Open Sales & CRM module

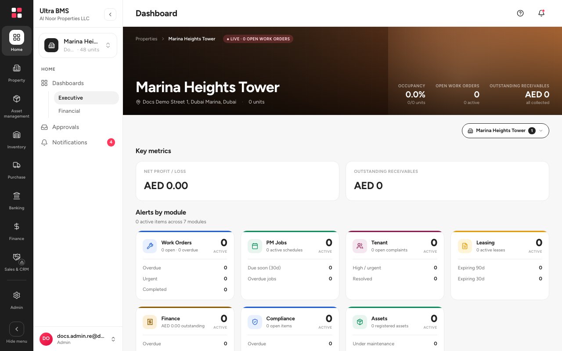tap(17, 261)
